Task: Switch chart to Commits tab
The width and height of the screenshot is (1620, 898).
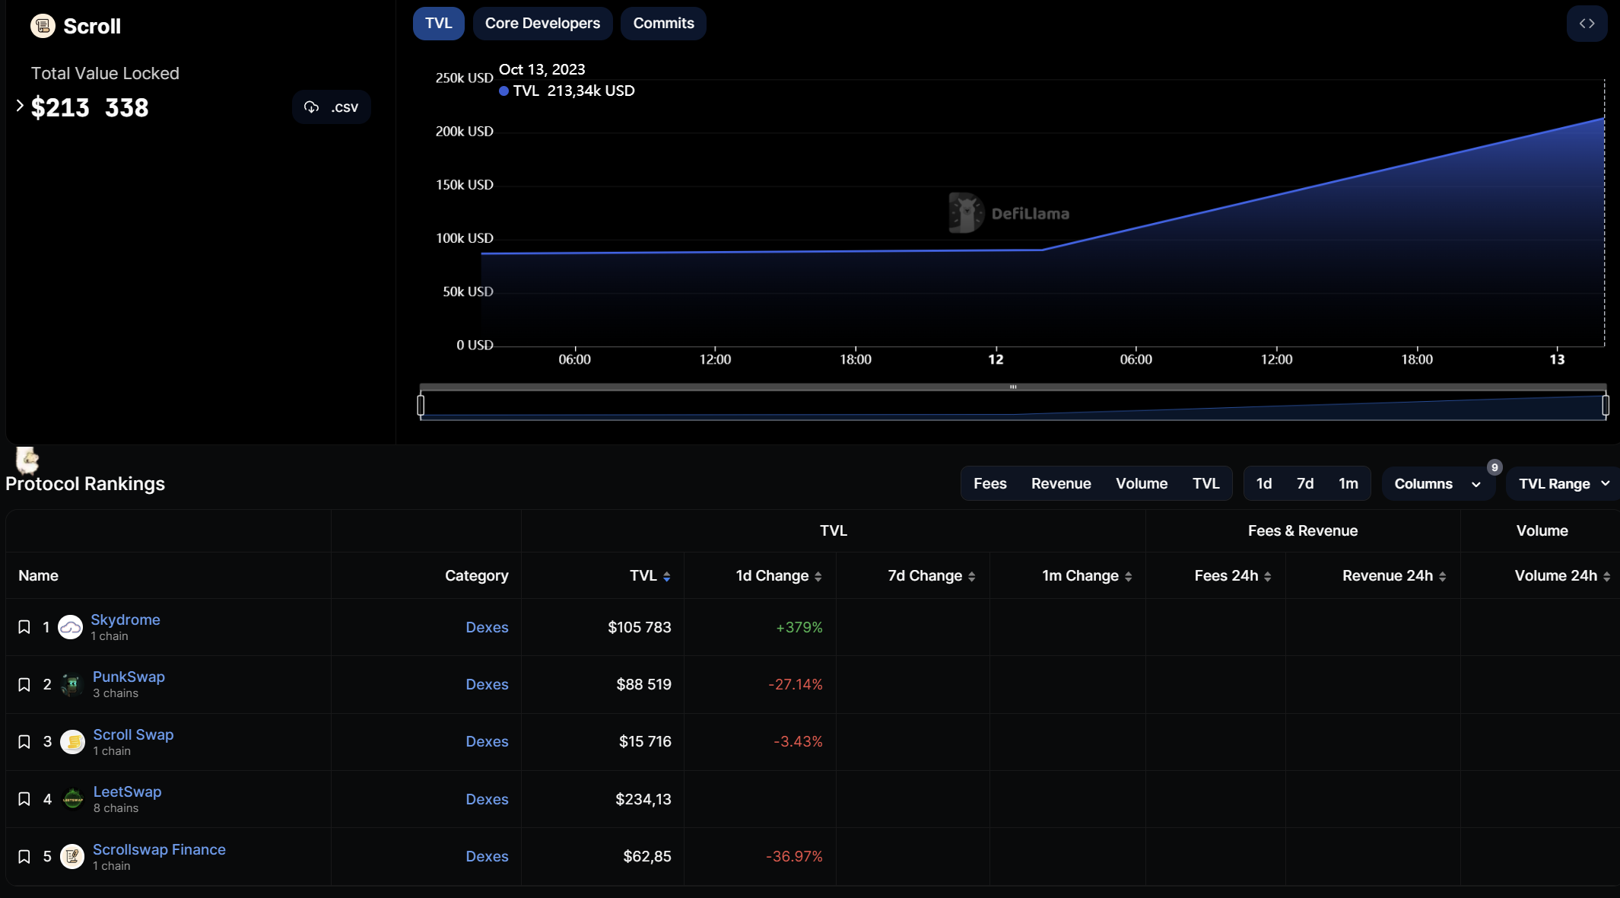Action: coord(663,24)
